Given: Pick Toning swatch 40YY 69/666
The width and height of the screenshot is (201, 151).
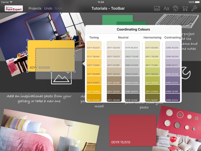Looking at the screenshot, I should [x=94, y=72].
